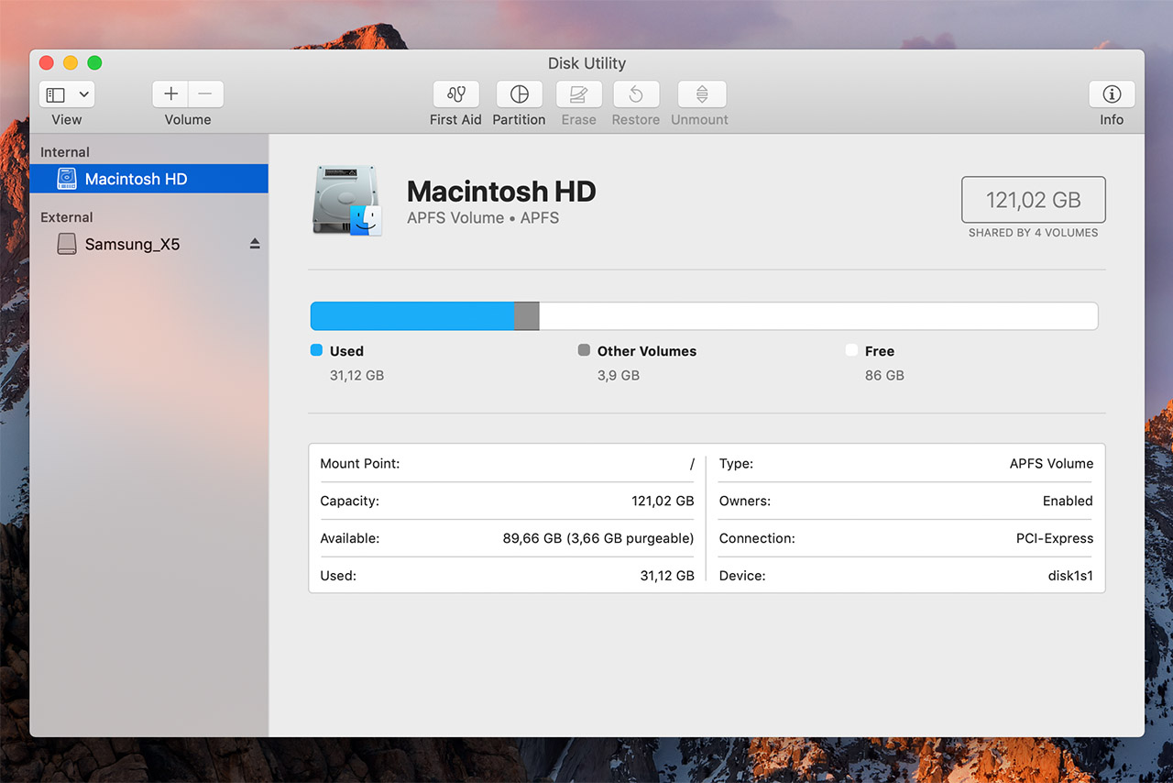Click the 121,02 GB capacity box
The height and width of the screenshot is (783, 1173).
1033,200
